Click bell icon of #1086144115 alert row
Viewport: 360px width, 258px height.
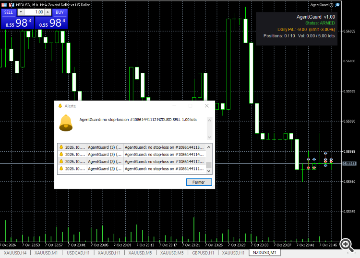[x=61, y=147]
